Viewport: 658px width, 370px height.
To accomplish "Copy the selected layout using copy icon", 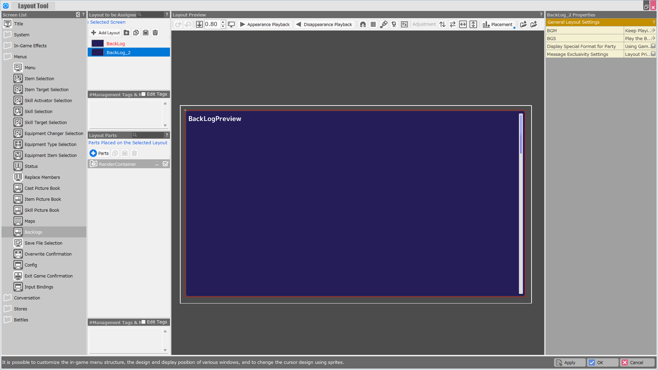I will pos(136,33).
